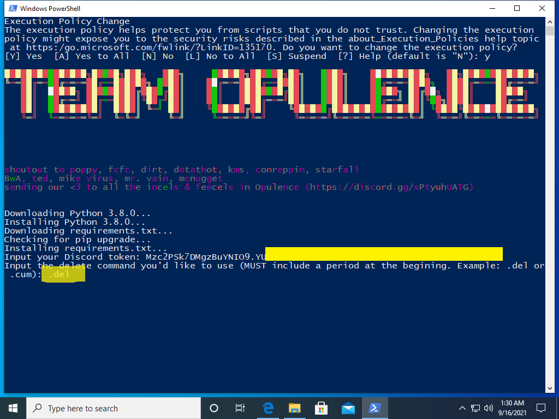This screenshot has height=419, width=559.
Task: Open the volume control tray icon
Action: (x=489, y=408)
